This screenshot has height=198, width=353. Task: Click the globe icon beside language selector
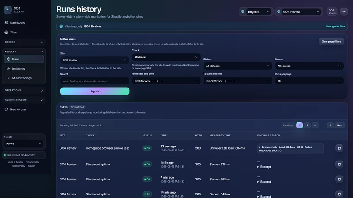(243, 11)
